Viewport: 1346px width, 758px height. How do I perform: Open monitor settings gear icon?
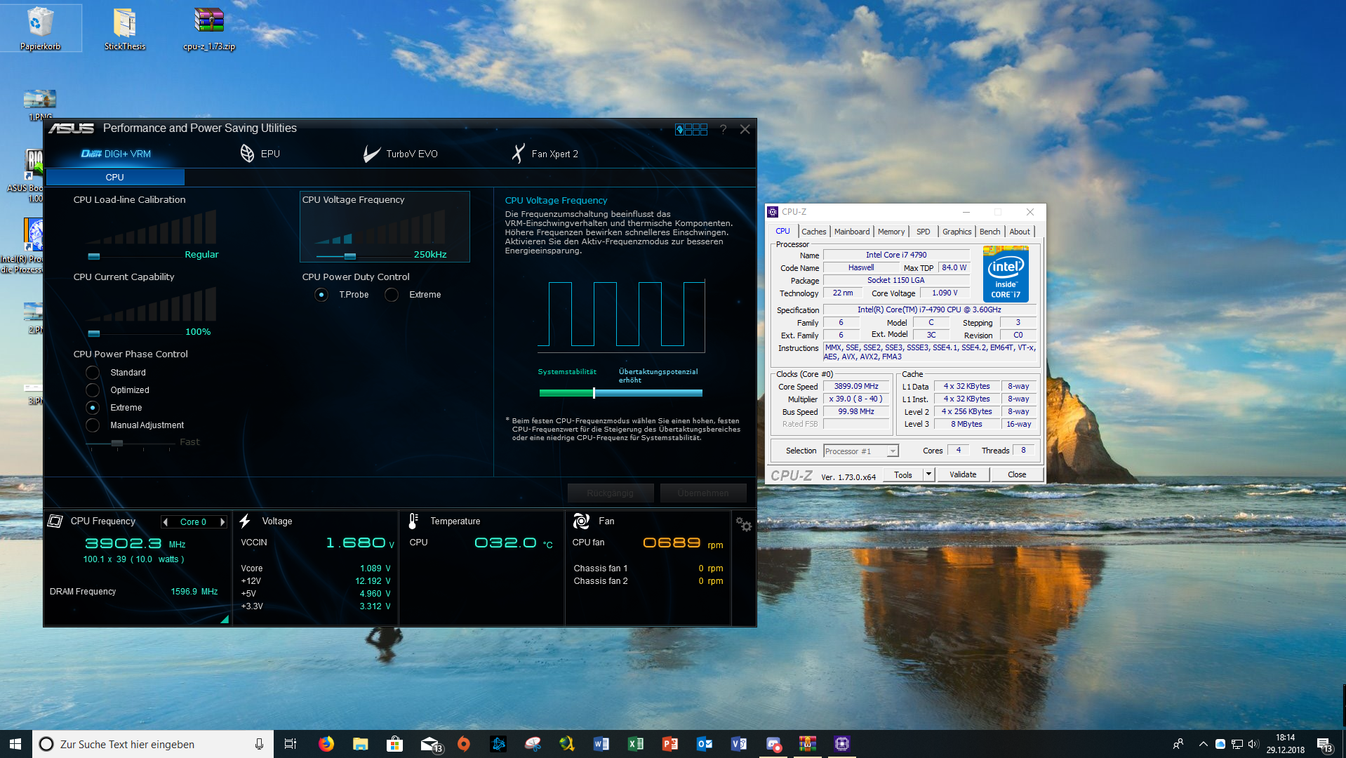click(744, 525)
